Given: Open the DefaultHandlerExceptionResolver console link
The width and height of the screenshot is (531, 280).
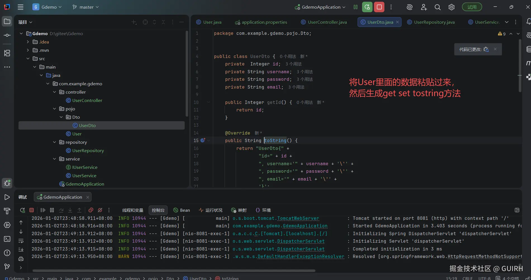Looking at the screenshot, I should coord(301,257).
